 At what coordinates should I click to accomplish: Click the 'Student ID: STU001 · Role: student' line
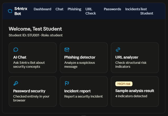(x=36, y=35)
